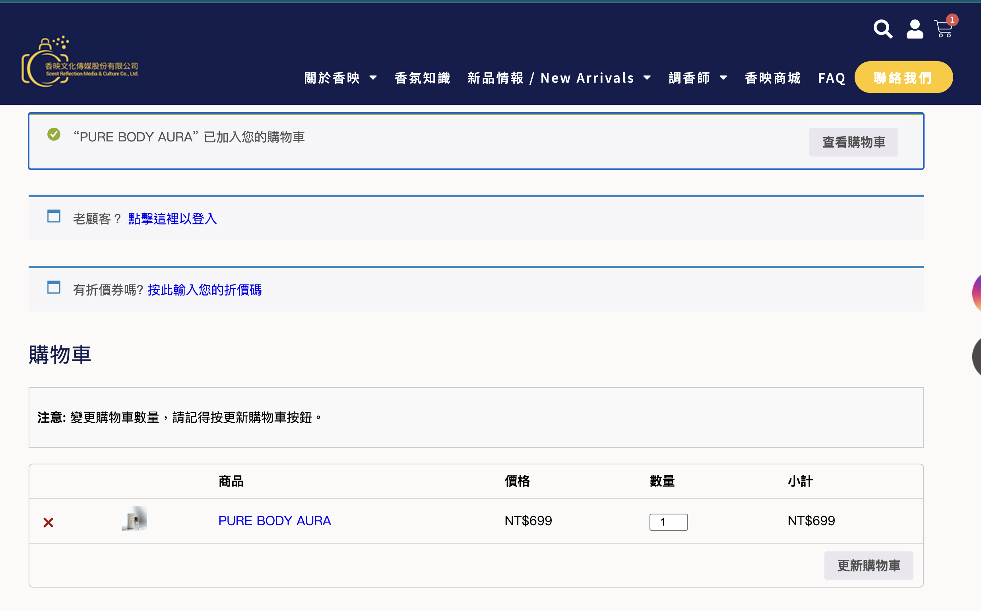Click the 商品 column header
The width and height of the screenshot is (981, 611).
click(231, 481)
